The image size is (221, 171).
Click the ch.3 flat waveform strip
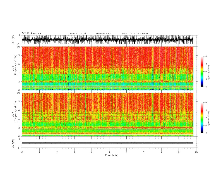pos(107,143)
